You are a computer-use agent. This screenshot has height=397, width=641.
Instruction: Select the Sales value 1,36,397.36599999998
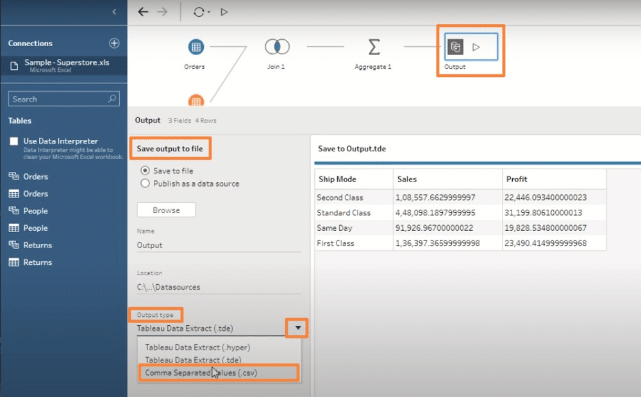coord(447,243)
